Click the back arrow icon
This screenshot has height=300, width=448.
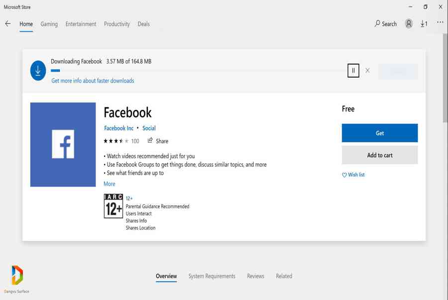pos(8,24)
